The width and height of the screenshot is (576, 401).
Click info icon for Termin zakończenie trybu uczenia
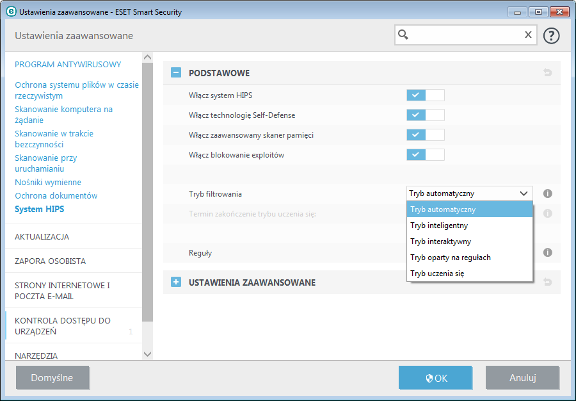click(547, 213)
